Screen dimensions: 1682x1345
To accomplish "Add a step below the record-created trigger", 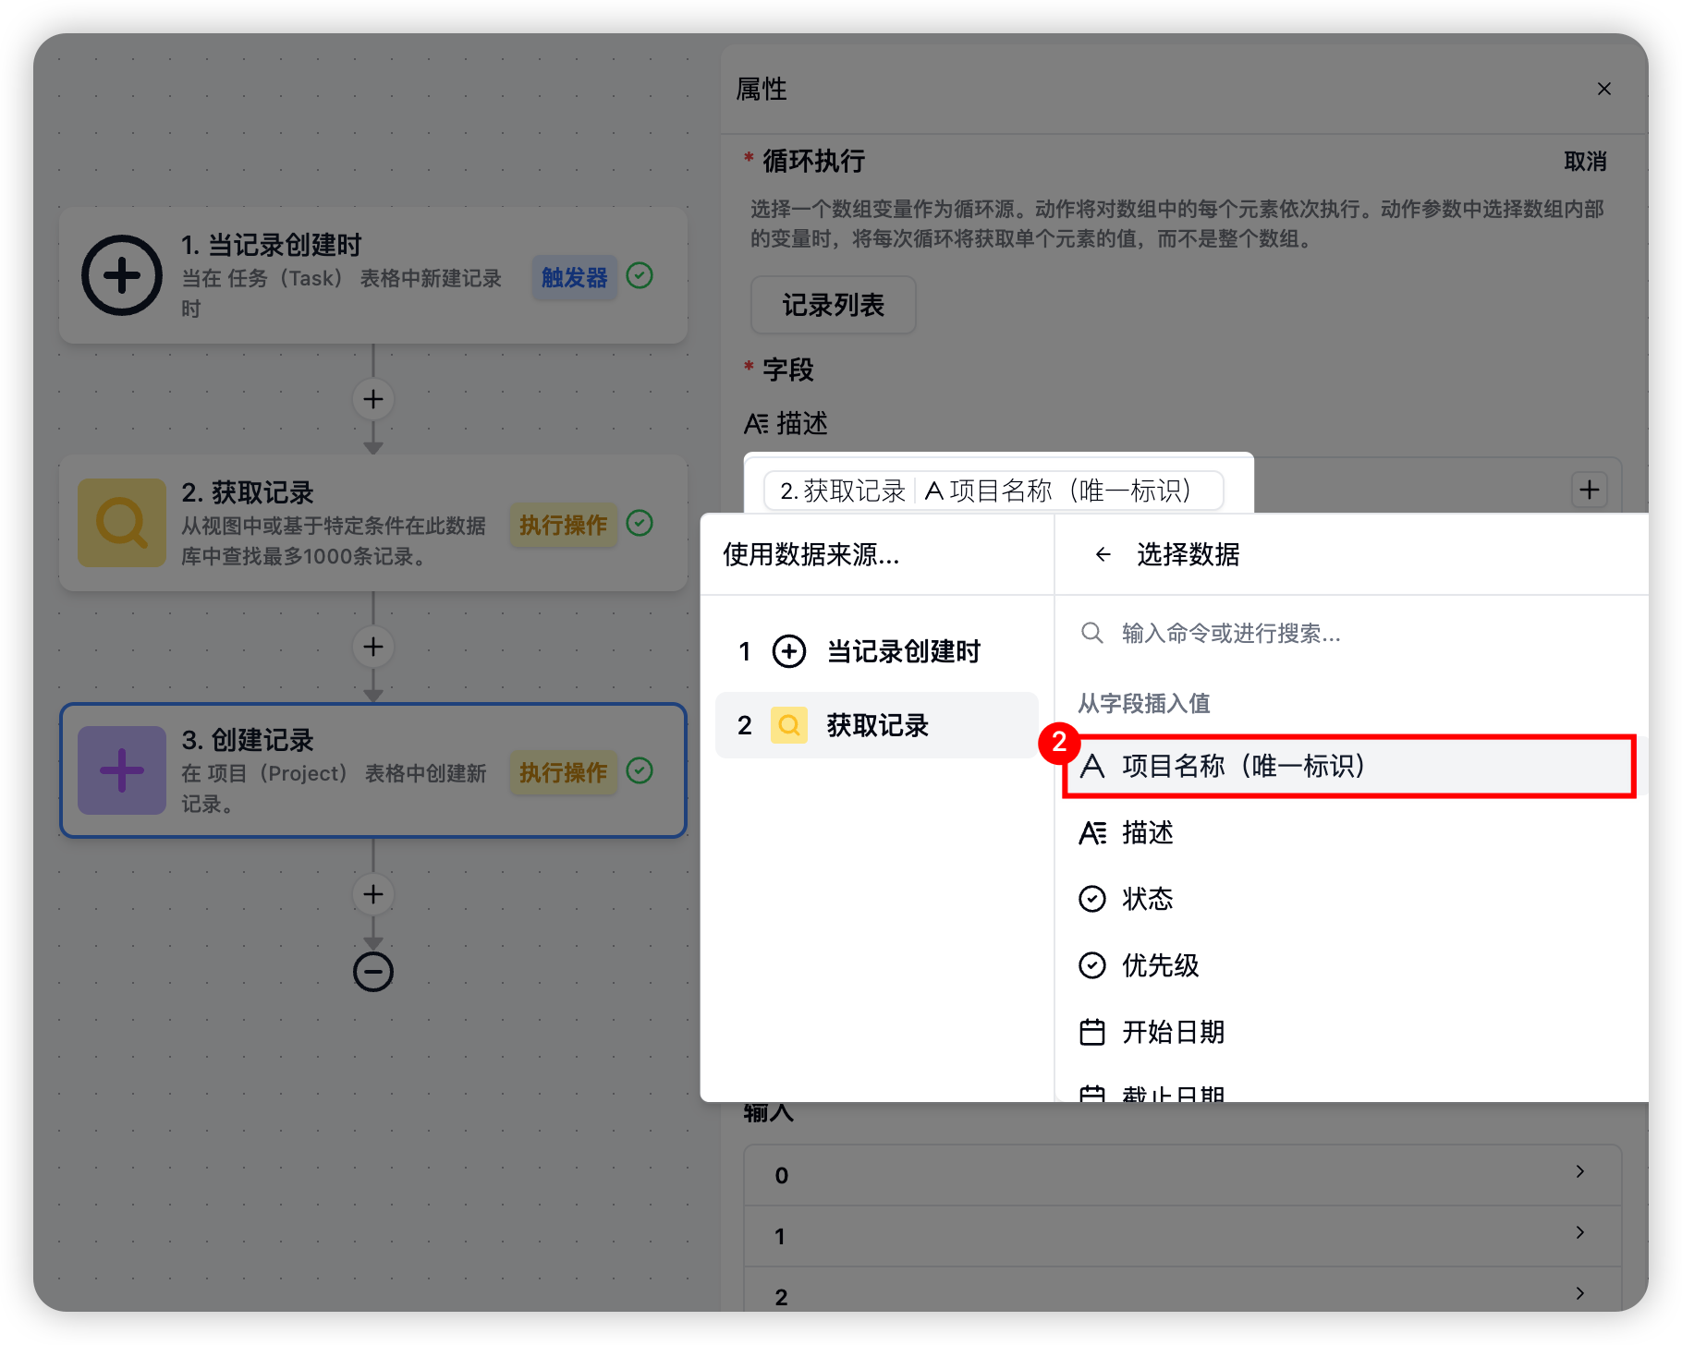I will [373, 399].
